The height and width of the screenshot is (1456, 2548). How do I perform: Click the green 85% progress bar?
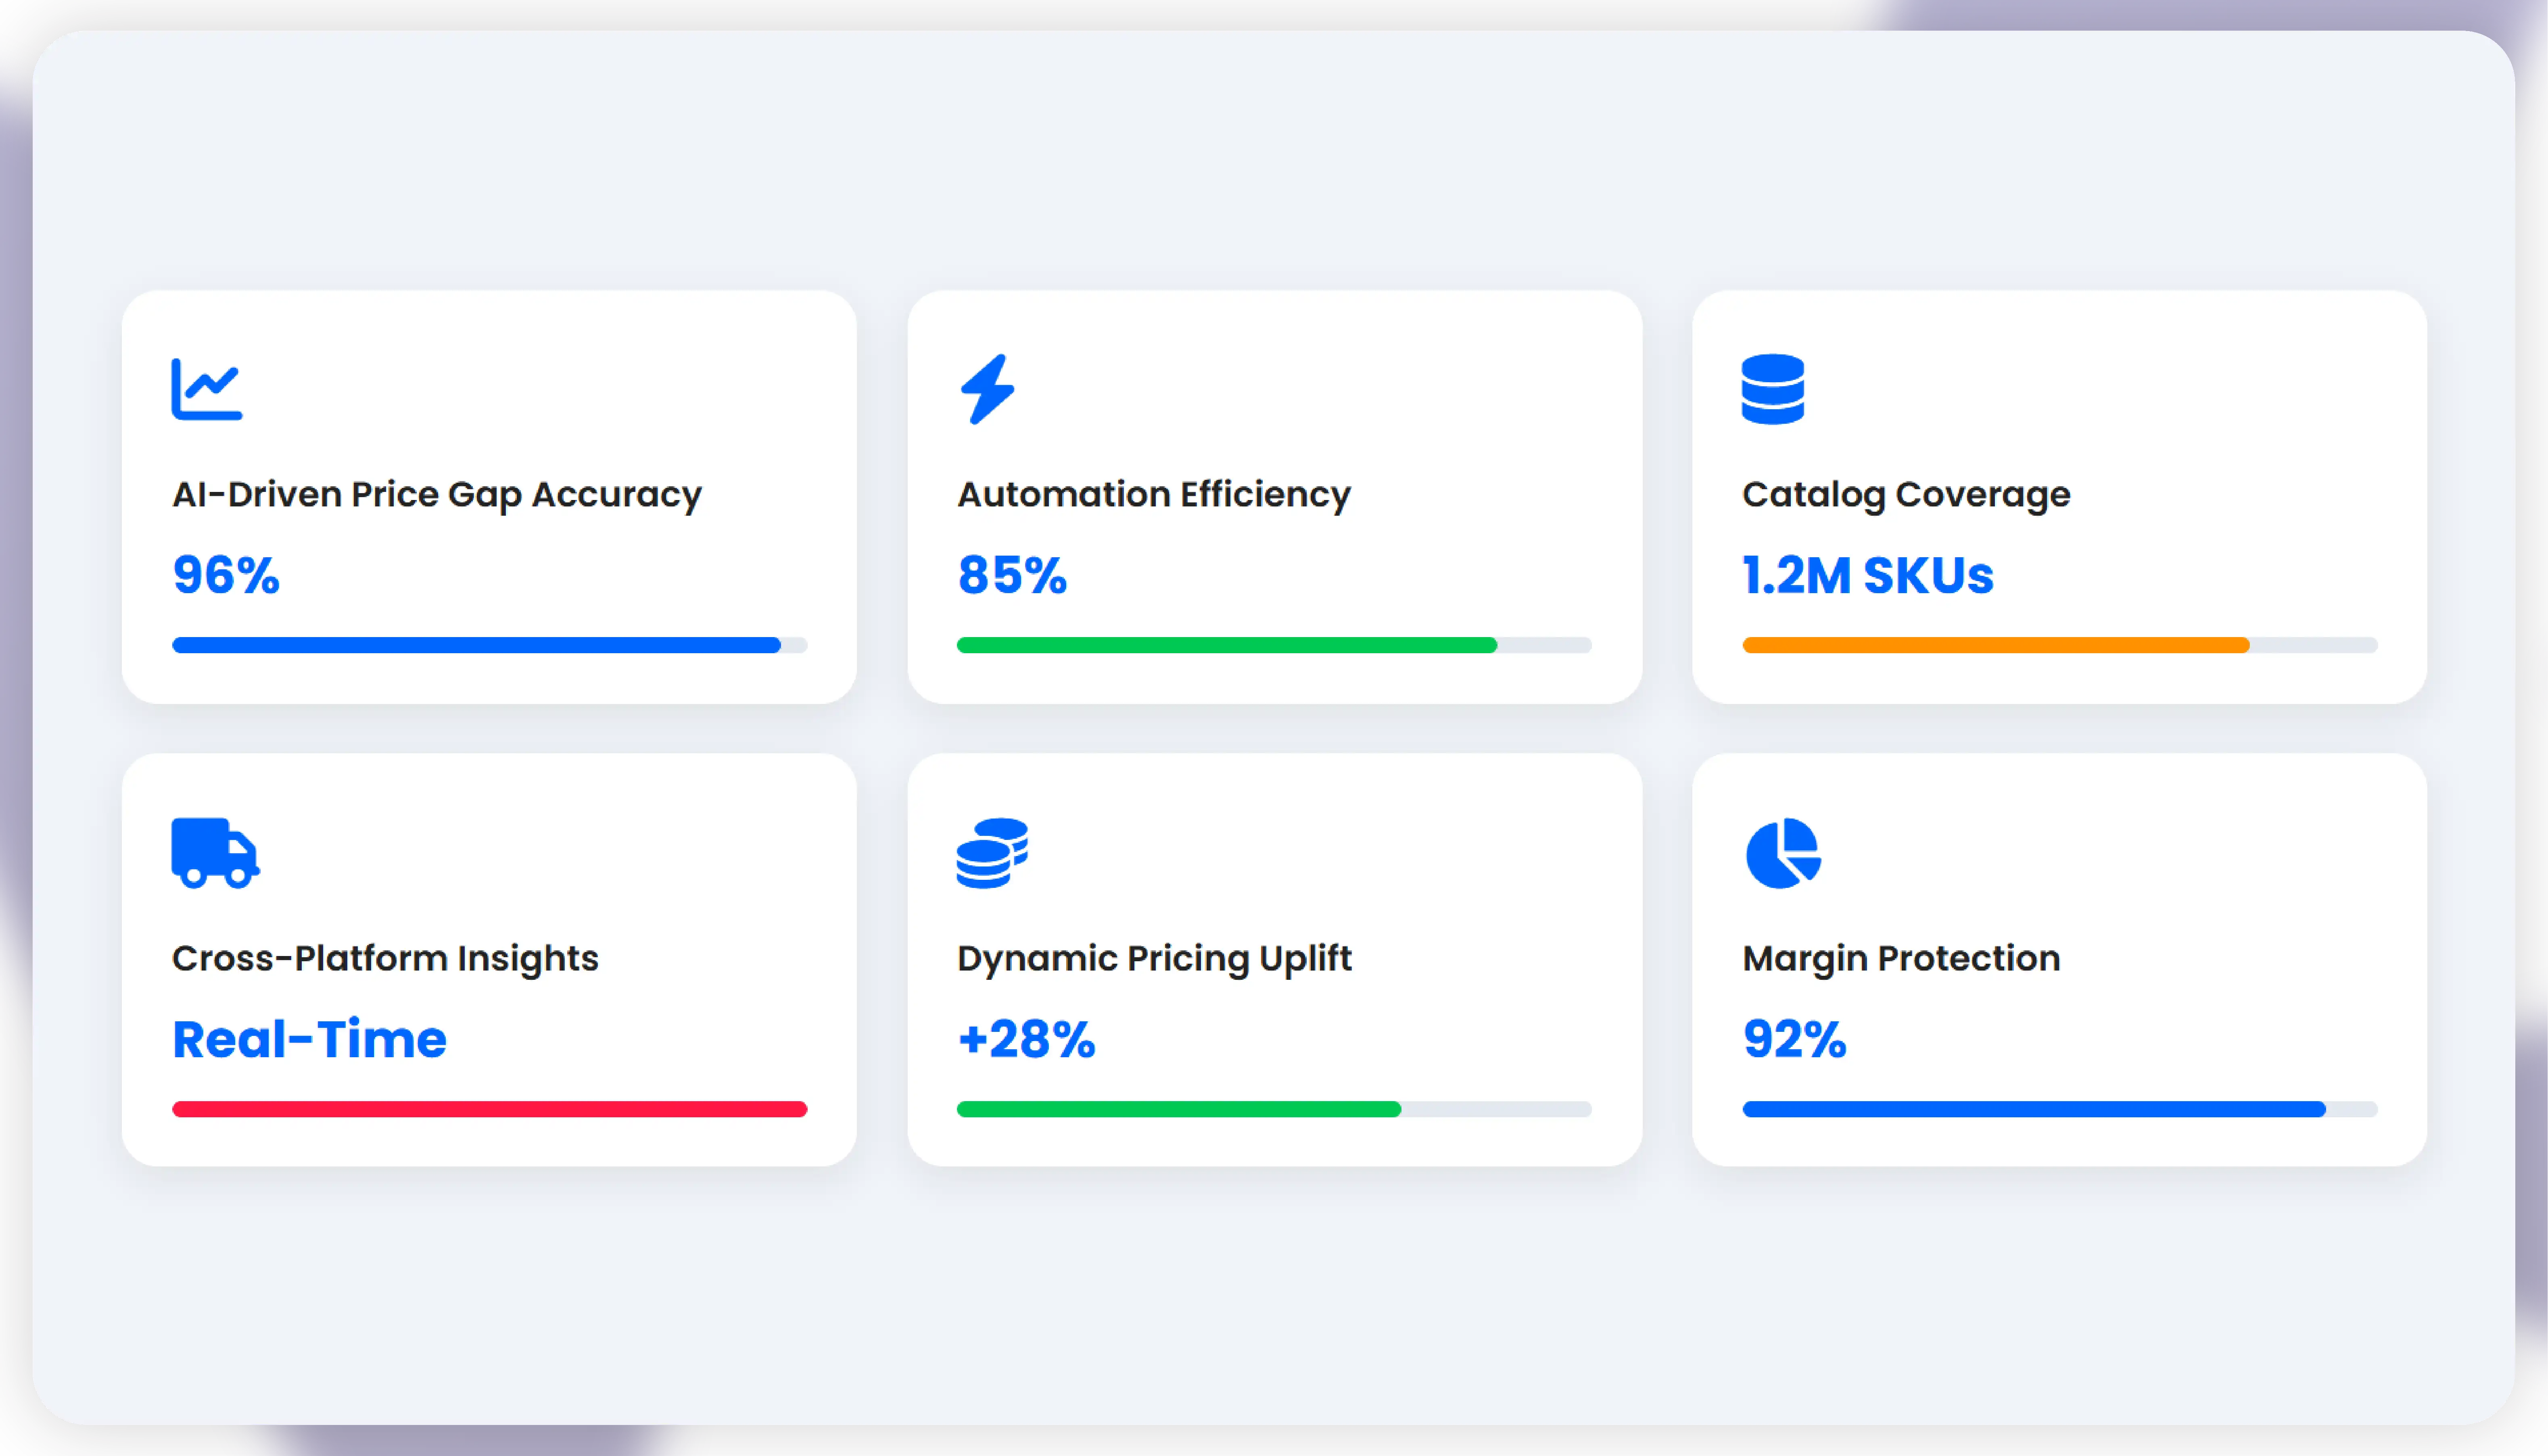[x=1226, y=645]
